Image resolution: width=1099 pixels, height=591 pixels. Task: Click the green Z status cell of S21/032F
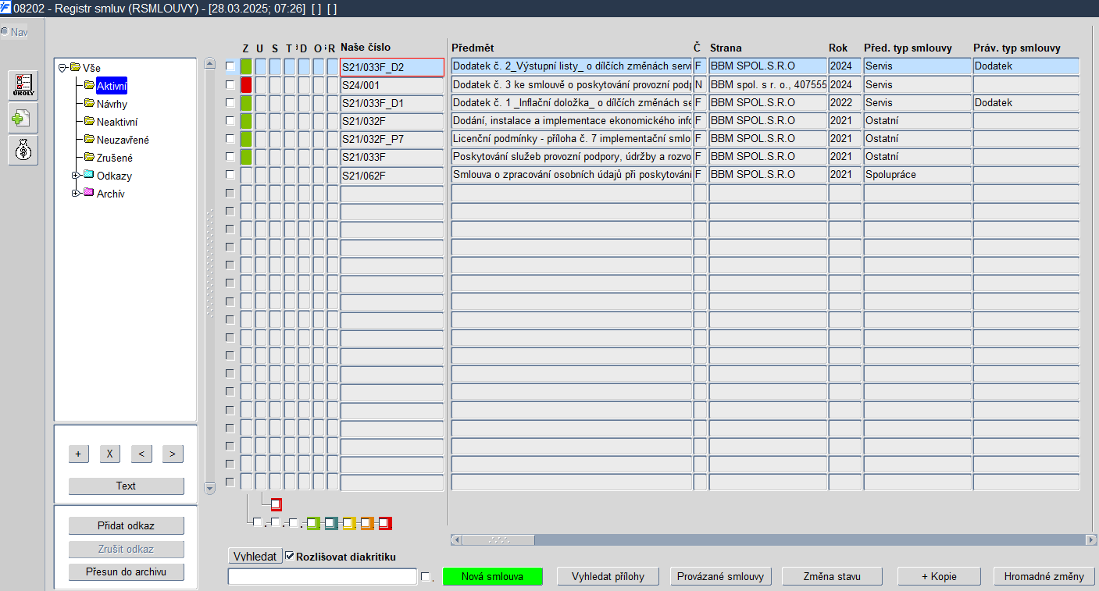pos(246,120)
